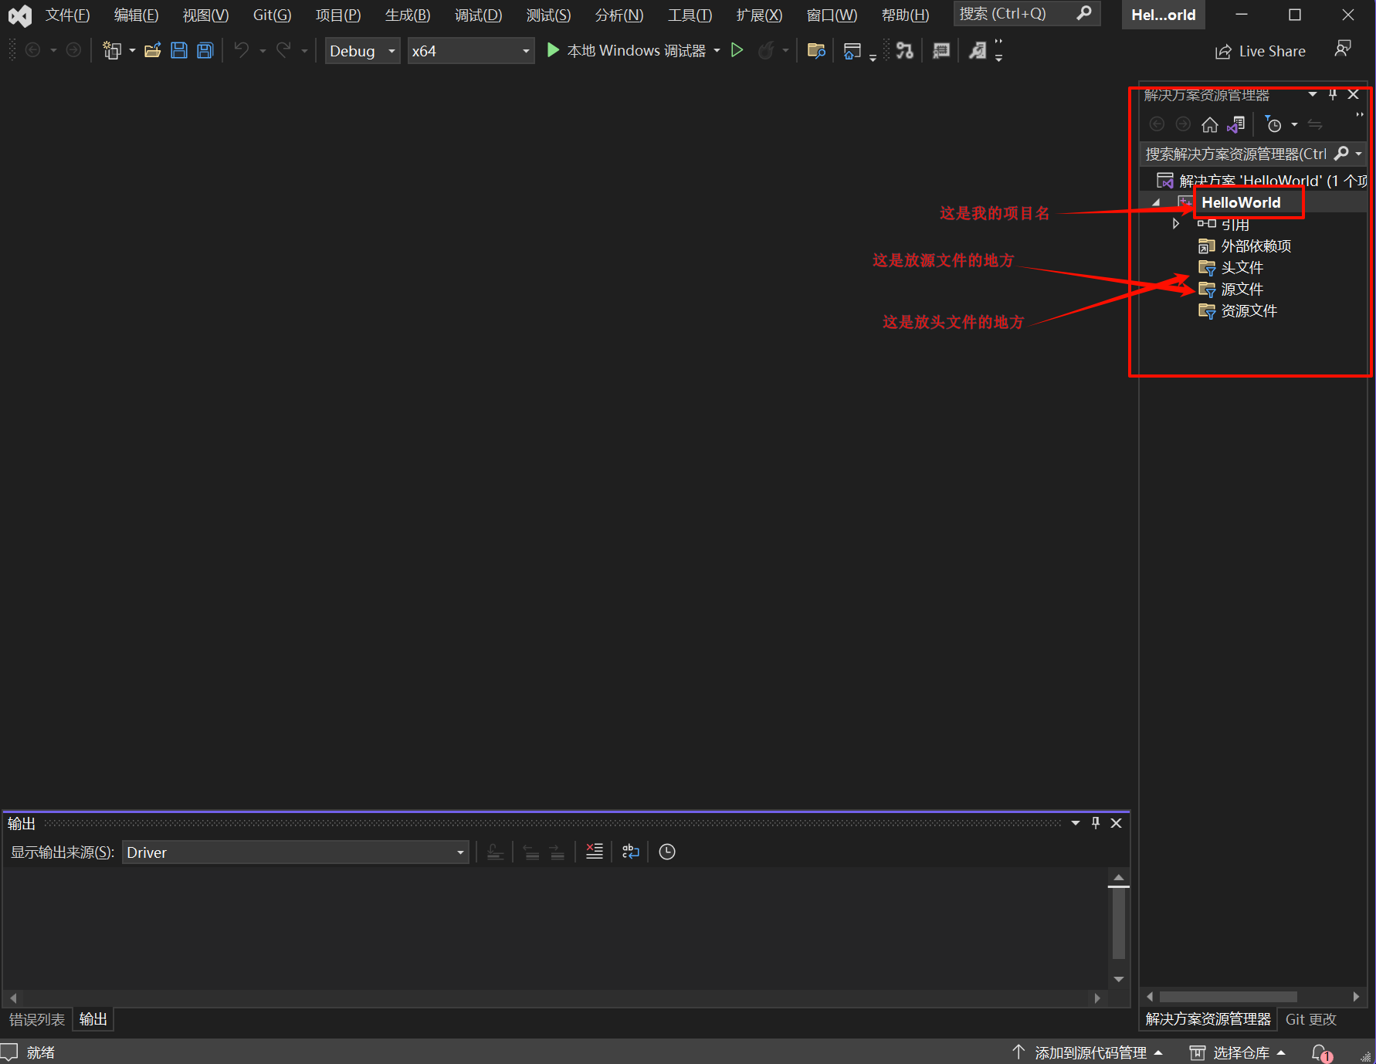This screenshot has width=1376, height=1064.
Task: Click the Home icon in Solution Explorer
Action: 1210,124
